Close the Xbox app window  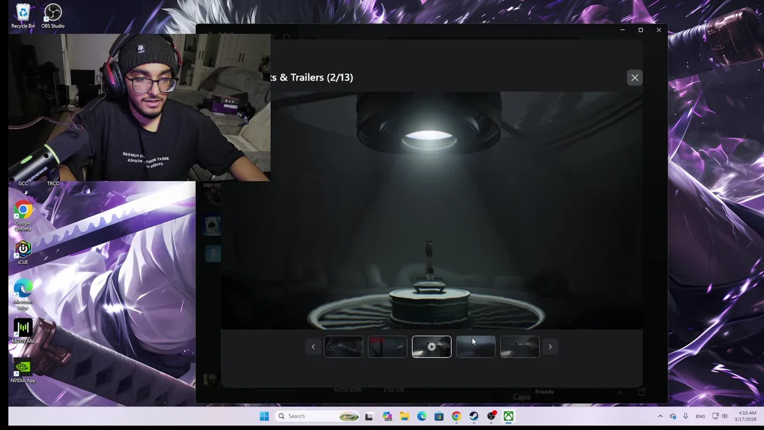[x=658, y=30]
